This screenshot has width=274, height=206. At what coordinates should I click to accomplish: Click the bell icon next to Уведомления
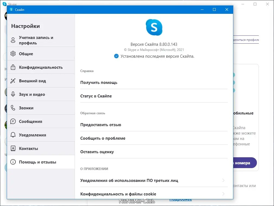point(13,135)
